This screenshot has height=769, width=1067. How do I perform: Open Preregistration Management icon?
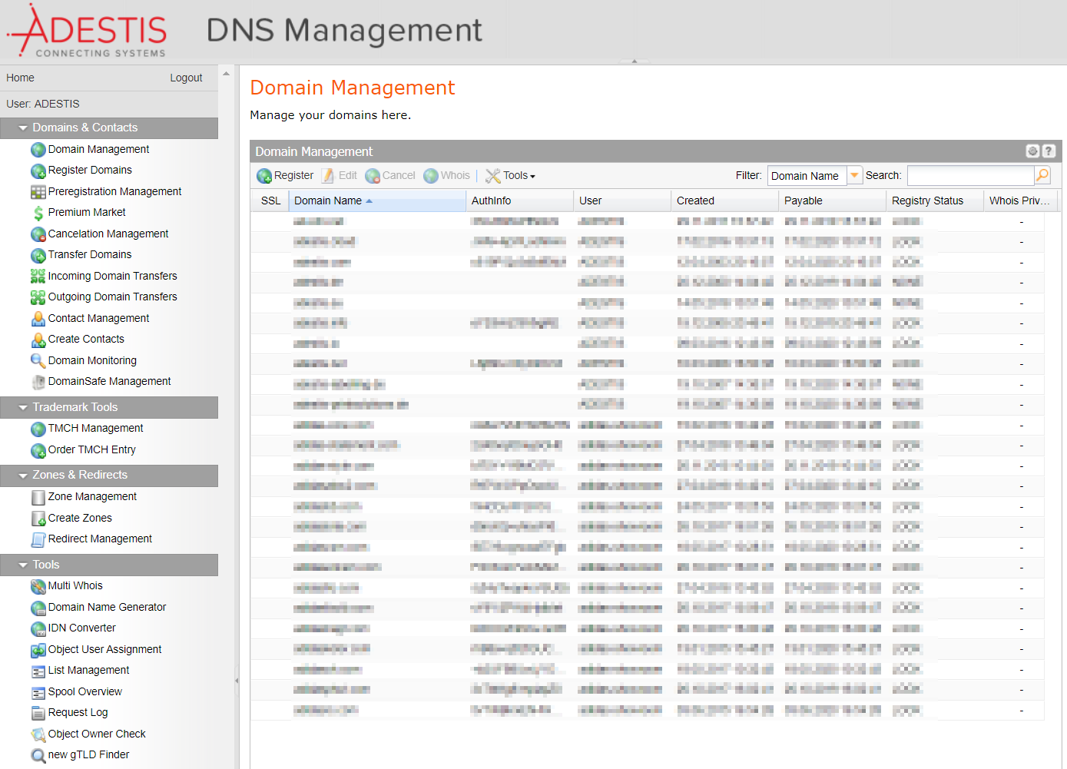click(x=38, y=192)
